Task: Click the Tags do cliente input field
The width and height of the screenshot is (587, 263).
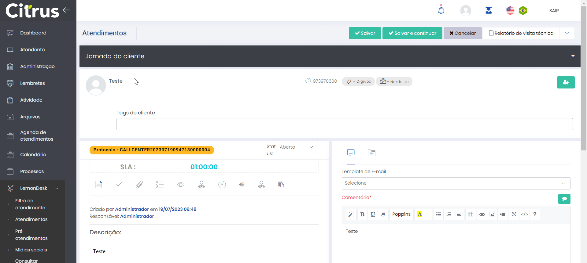Action: tap(344, 124)
